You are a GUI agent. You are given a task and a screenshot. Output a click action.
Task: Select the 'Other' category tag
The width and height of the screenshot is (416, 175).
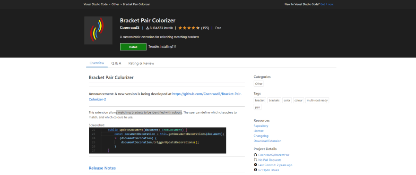click(259, 83)
